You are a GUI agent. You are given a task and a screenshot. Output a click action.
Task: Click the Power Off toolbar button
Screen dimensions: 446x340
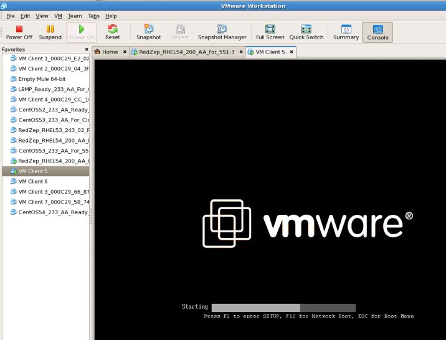coord(19,32)
